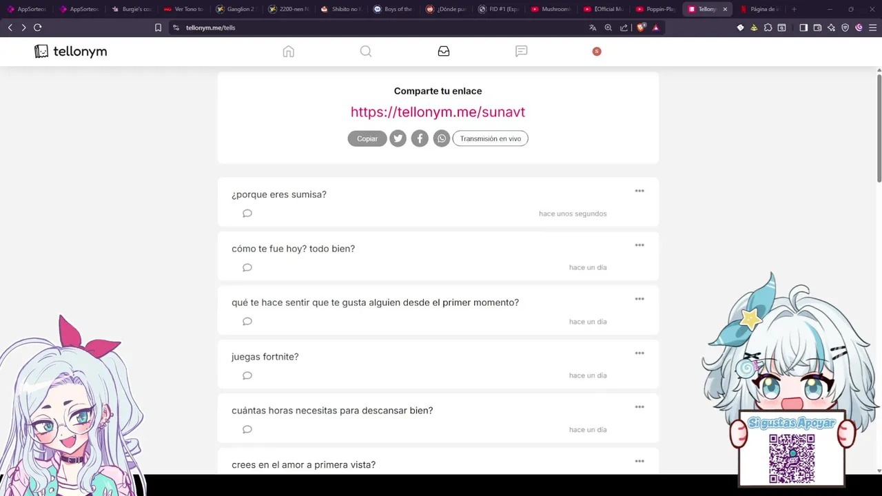The width and height of the screenshot is (882, 496).
Task: Click the page vertical scrollbar thumb
Action: click(879, 129)
